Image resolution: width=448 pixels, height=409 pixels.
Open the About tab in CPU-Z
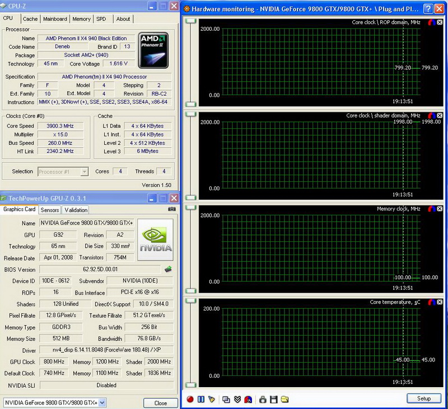pyautogui.click(x=123, y=19)
